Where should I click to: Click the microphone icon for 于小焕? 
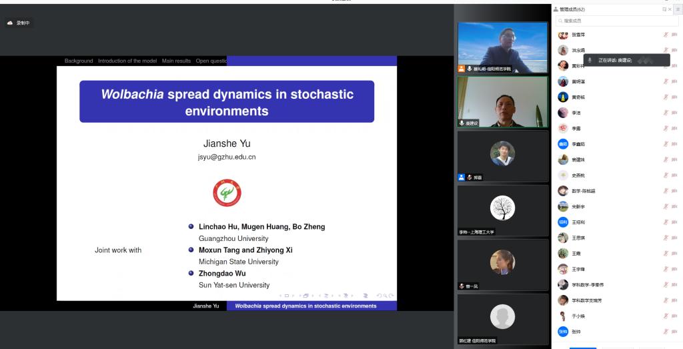pyautogui.click(x=666, y=316)
